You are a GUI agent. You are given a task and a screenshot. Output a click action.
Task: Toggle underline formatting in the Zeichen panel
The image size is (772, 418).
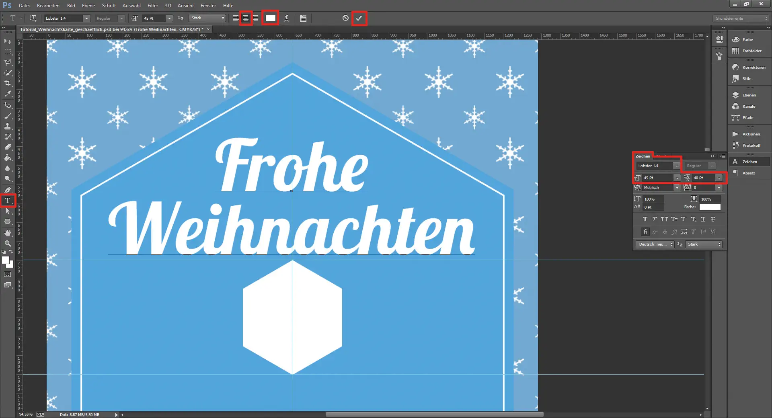(x=703, y=219)
